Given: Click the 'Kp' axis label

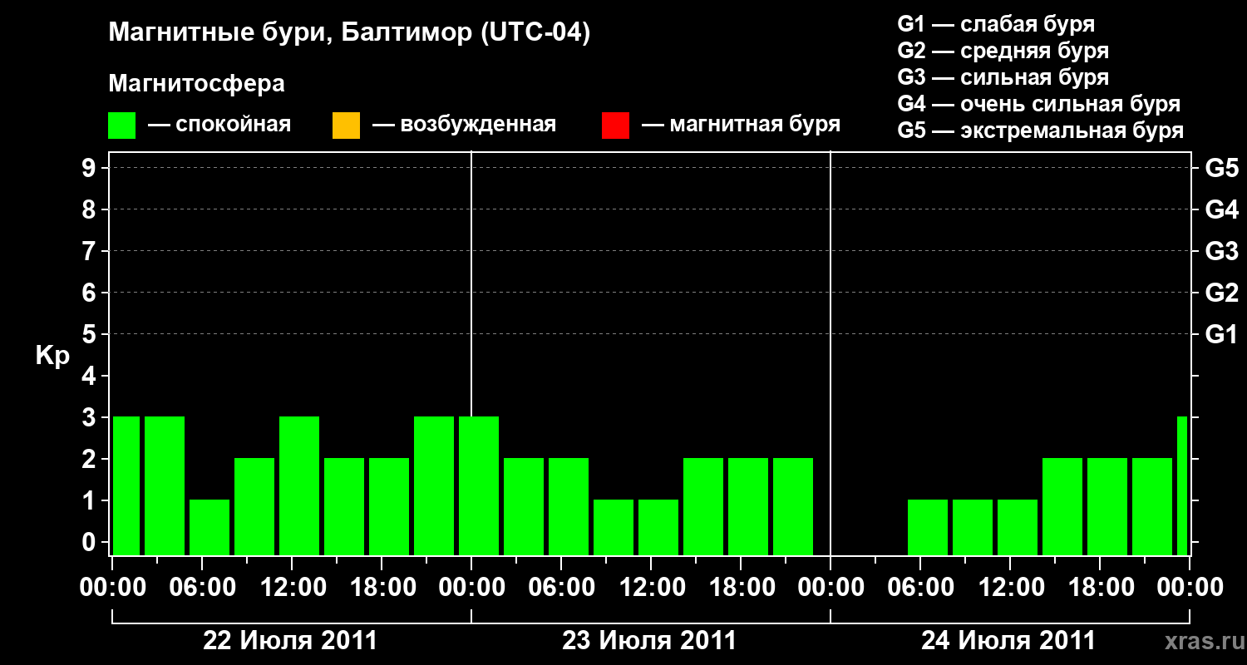Looking at the screenshot, I should coord(52,356).
